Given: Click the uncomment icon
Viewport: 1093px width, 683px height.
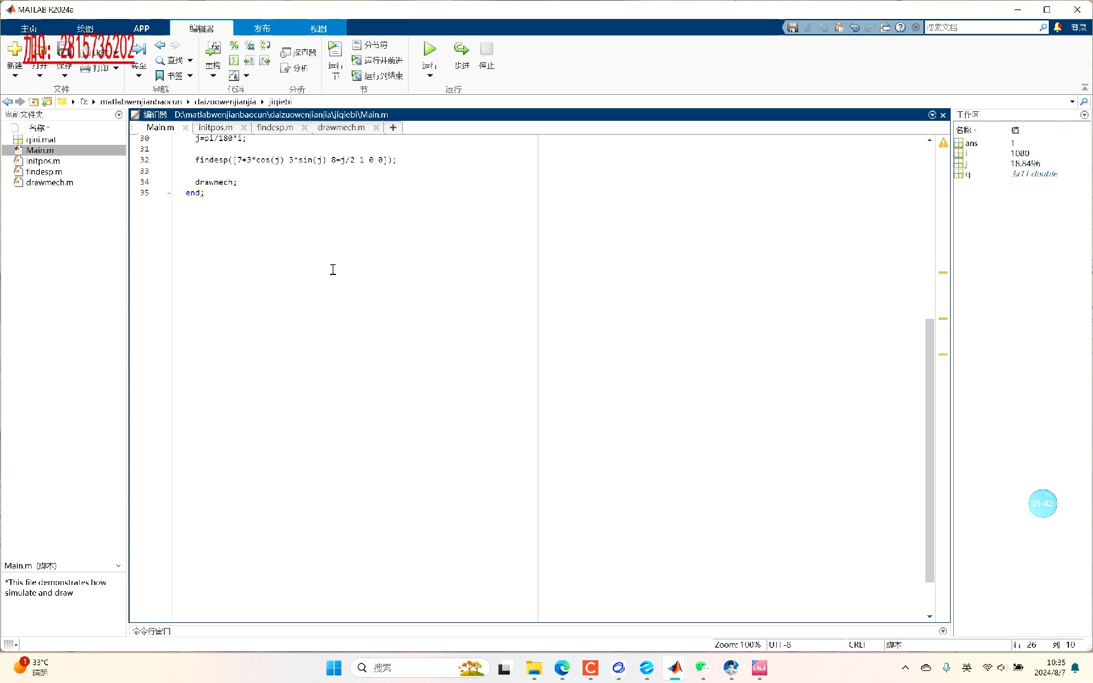Looking at the screenshot, I should coord(249,45).
